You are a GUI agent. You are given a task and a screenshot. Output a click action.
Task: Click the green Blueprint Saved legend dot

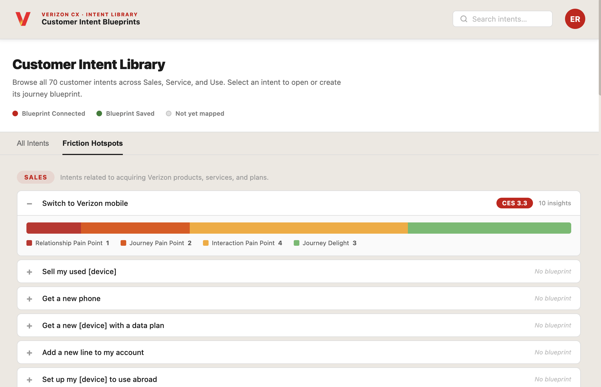pos(99,113)
